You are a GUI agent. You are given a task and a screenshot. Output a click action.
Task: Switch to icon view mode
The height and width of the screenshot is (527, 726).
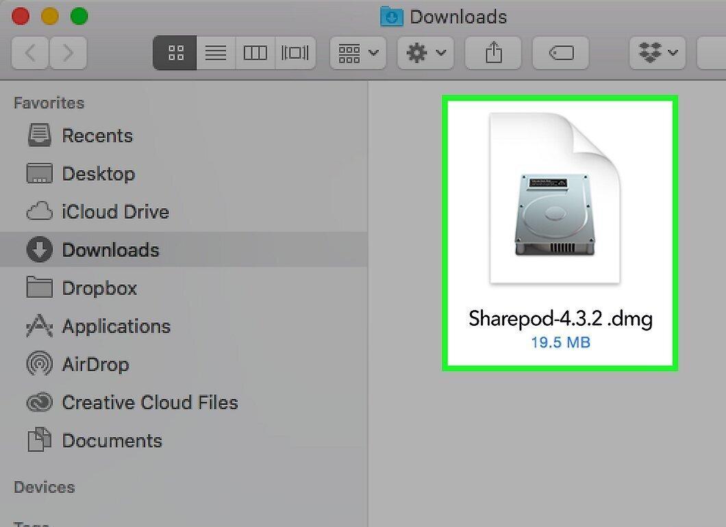coord(175,53)
